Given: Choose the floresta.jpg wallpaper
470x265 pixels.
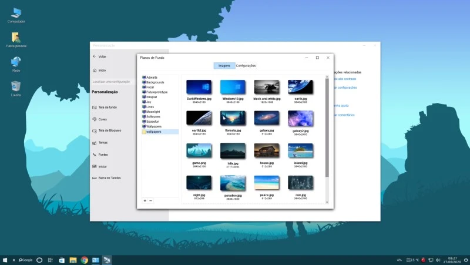Looking at the screenshot, I should point(233,123).
